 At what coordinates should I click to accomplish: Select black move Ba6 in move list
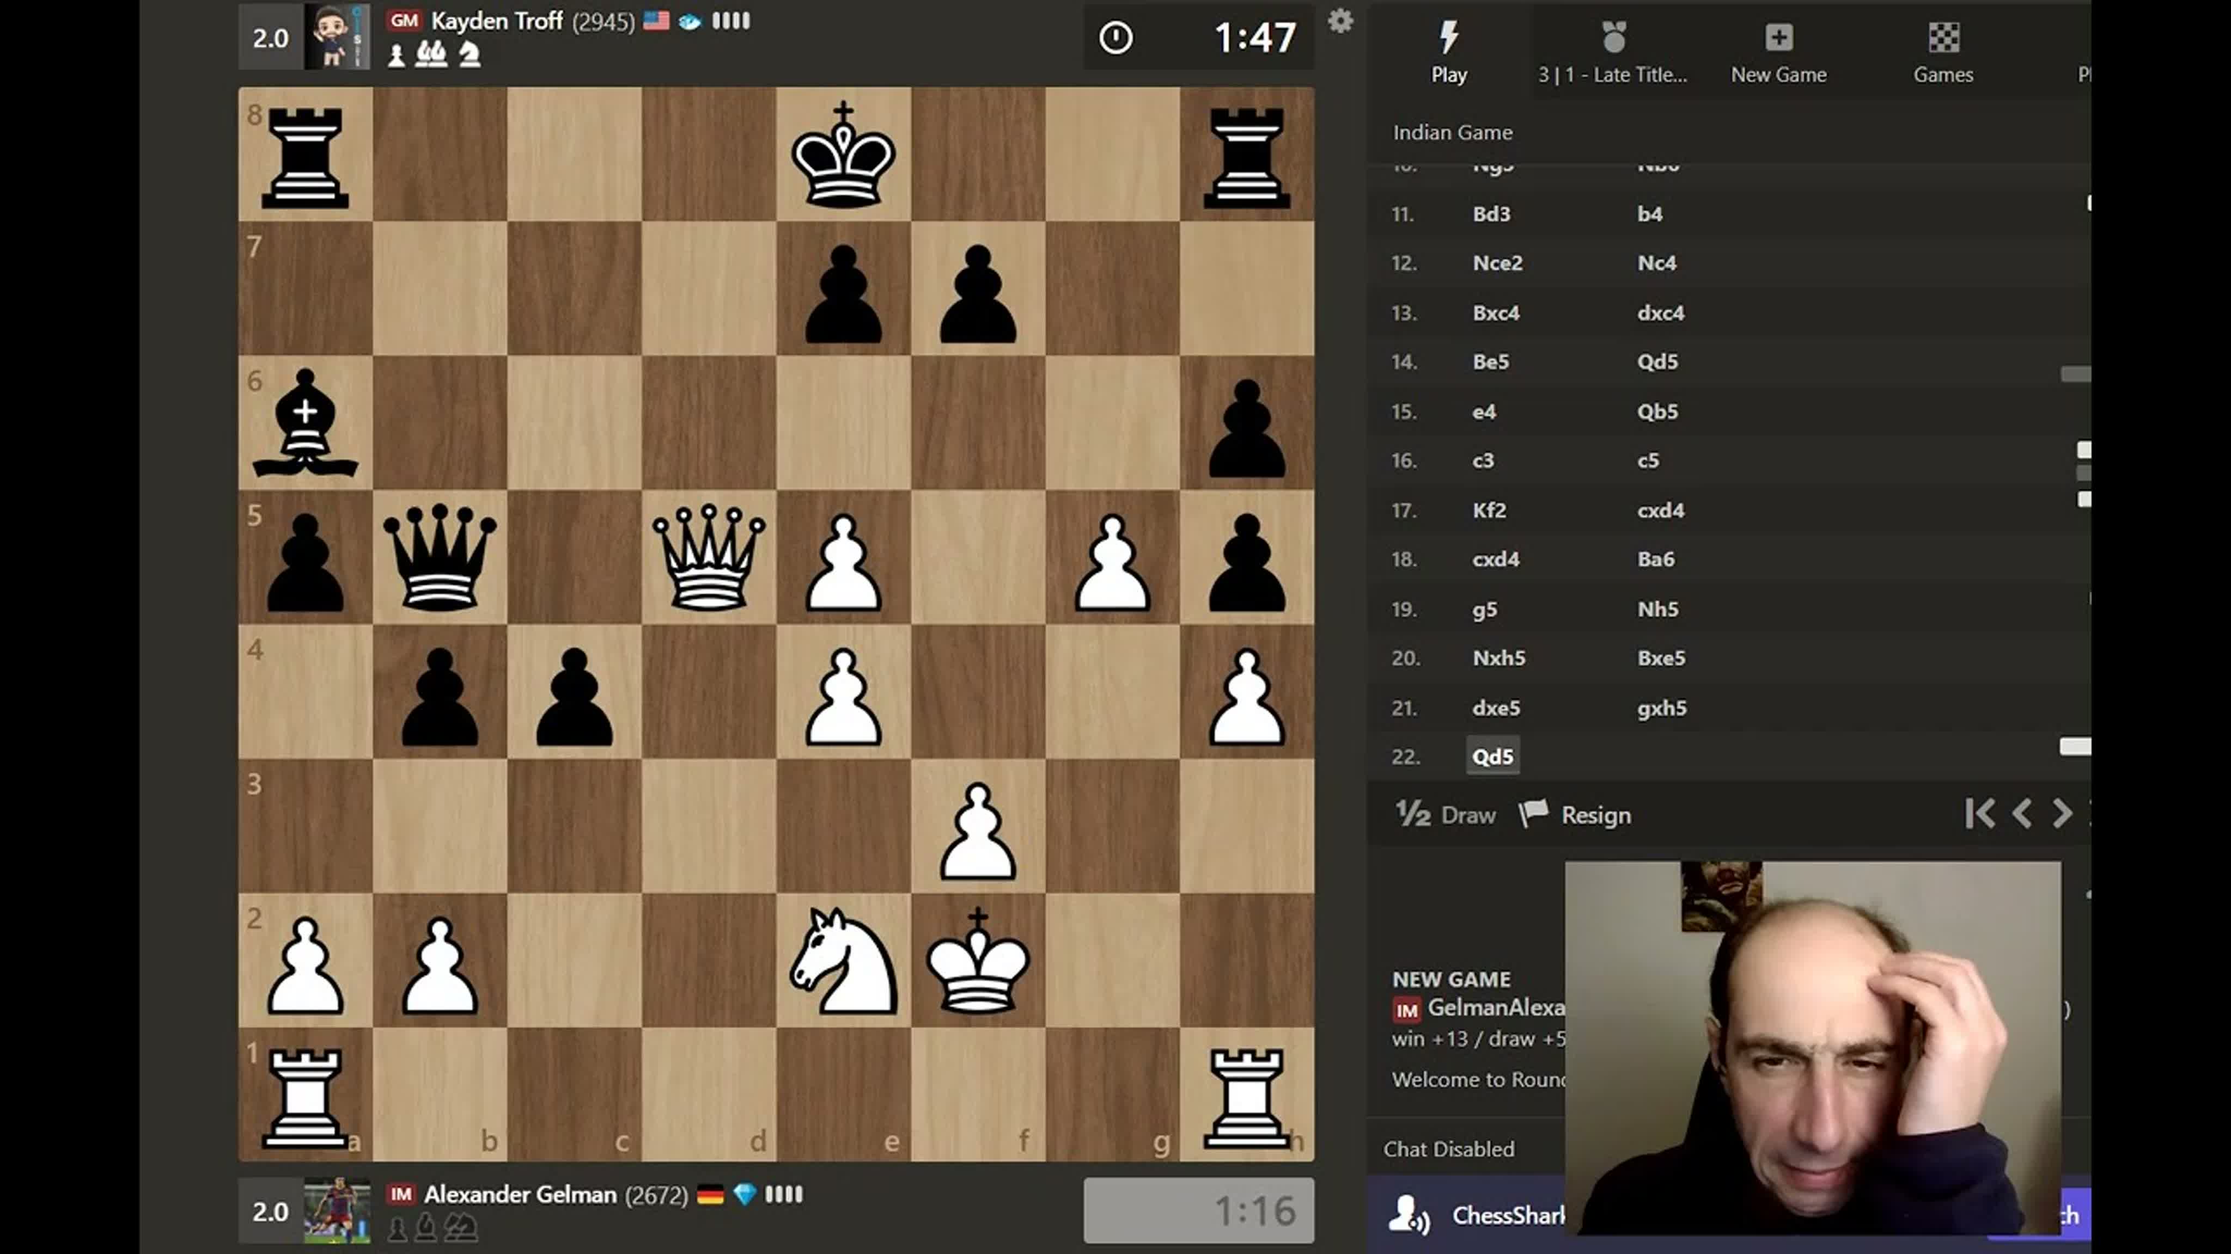tap(1655, 559)
